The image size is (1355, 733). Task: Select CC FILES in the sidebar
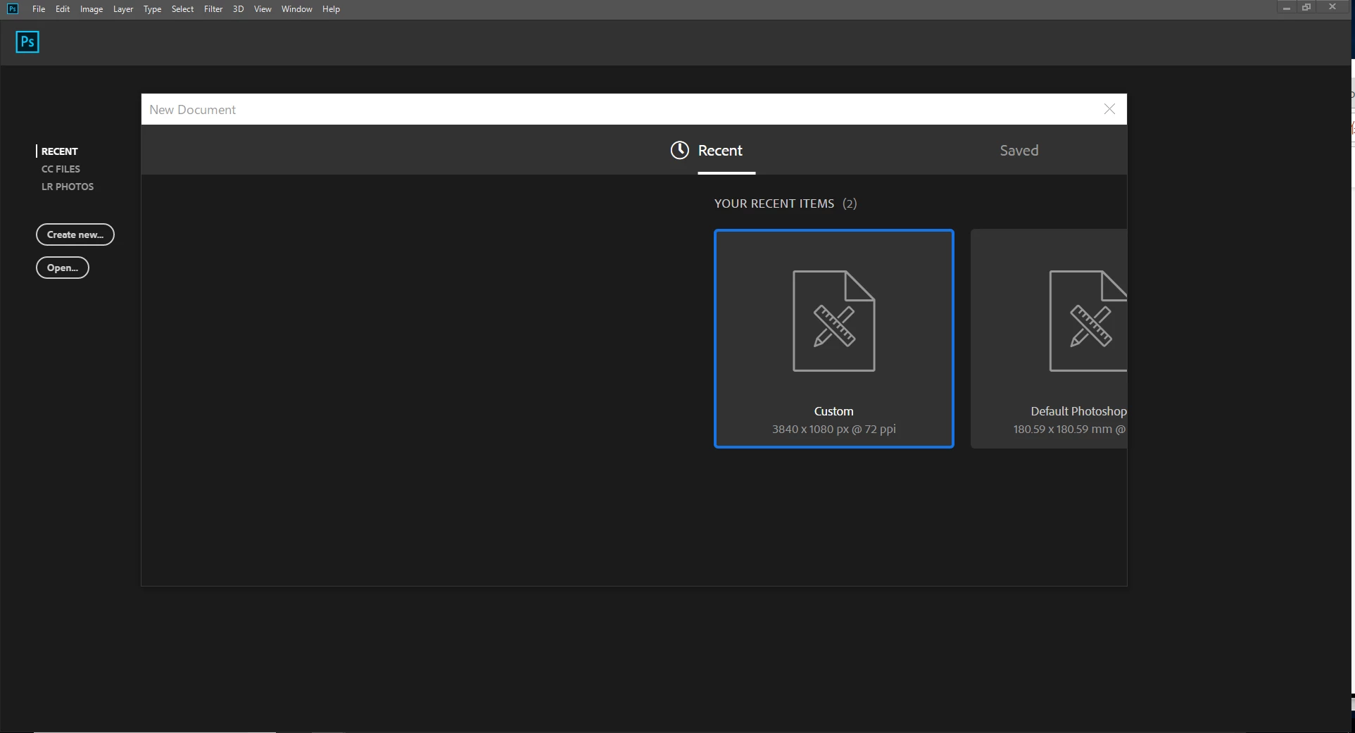click(x=61, y=169)
